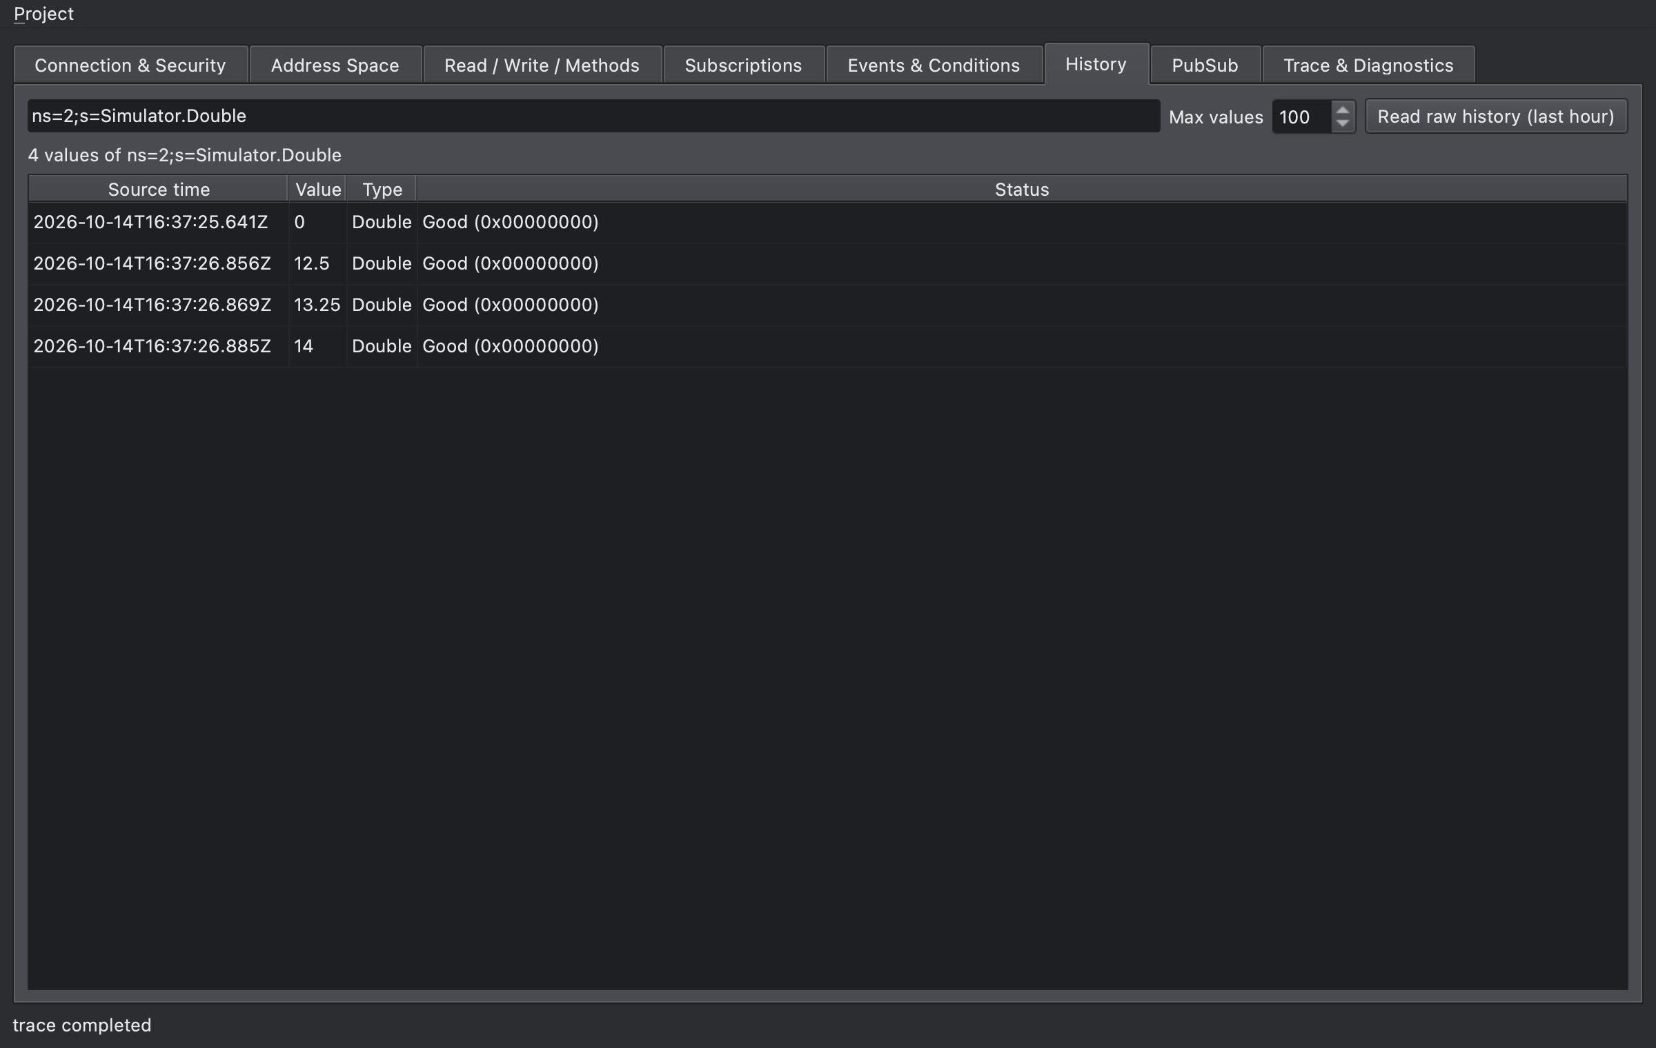Sort by Source time column header
The image size is (1656, 1048).
pyautogui.click(x=158, y=189)
